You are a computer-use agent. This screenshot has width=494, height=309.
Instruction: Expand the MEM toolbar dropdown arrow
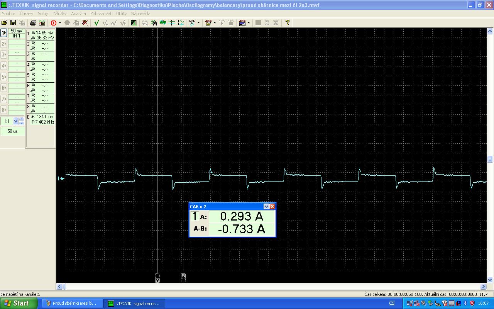click(198, 23)
